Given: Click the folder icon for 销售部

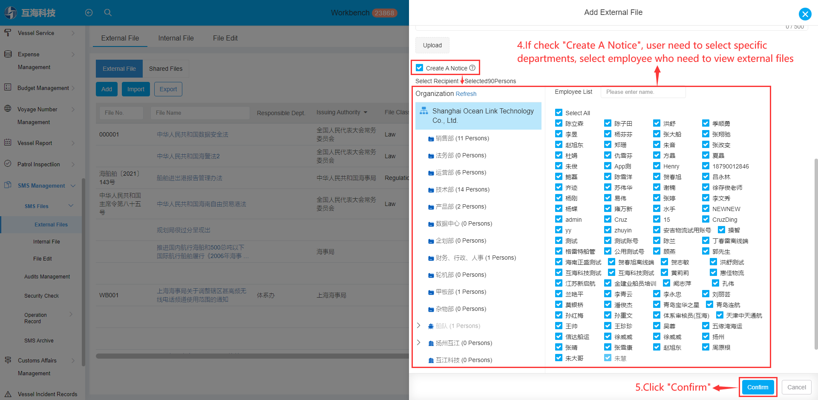Looking at the screenshot, I should tap(431, 139).
